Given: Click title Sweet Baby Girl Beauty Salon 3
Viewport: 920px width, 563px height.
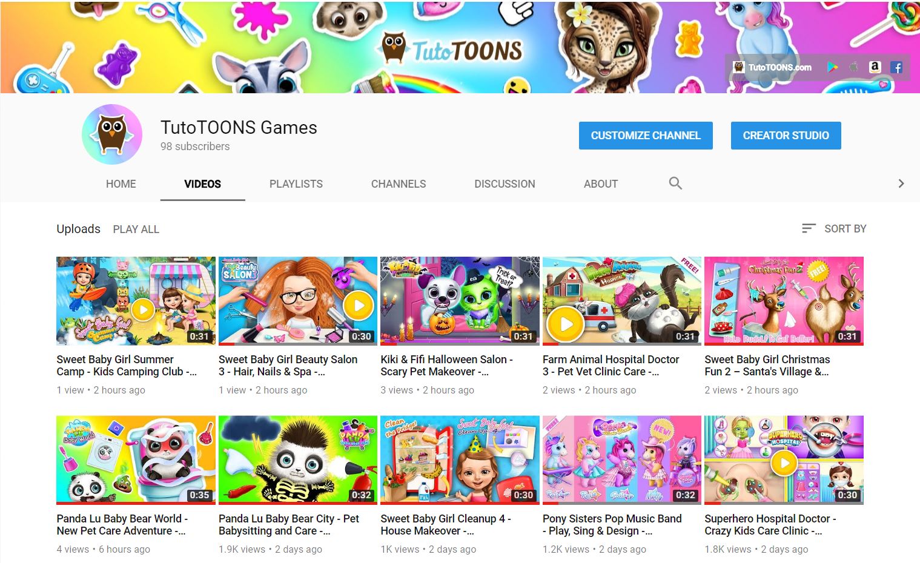Looking at the screenshot, I should 288,366.
